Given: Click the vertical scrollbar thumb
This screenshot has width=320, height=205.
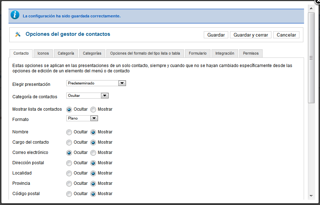Looking at the screenshot, I should pyautogui.click(x=311, y=58).
